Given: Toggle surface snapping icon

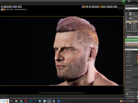Looking at the screenshot, I should pyautogui.click(x=93, y=7).
